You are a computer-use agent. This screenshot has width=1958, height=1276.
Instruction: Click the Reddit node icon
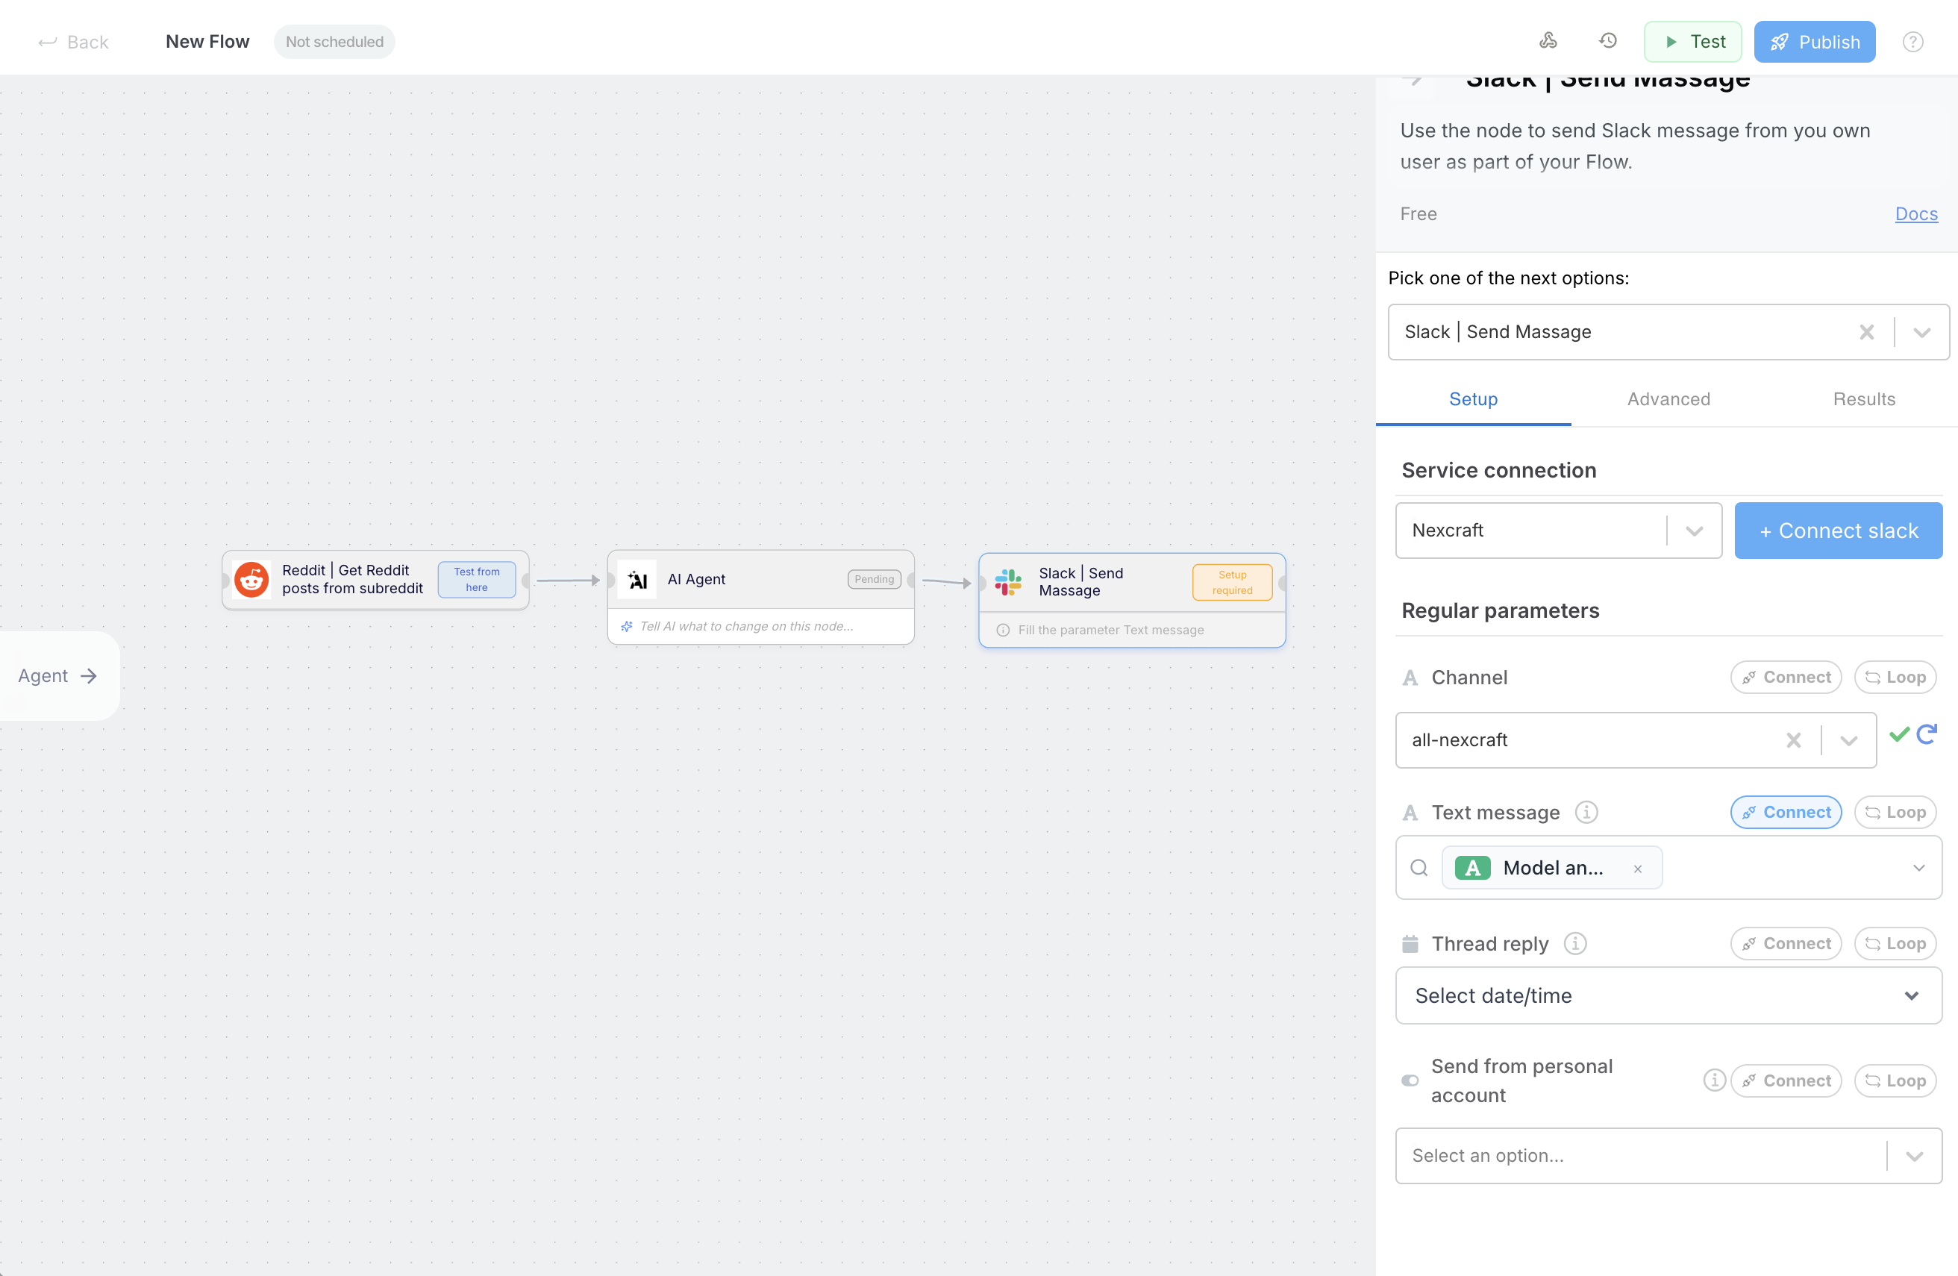[251, 580]
